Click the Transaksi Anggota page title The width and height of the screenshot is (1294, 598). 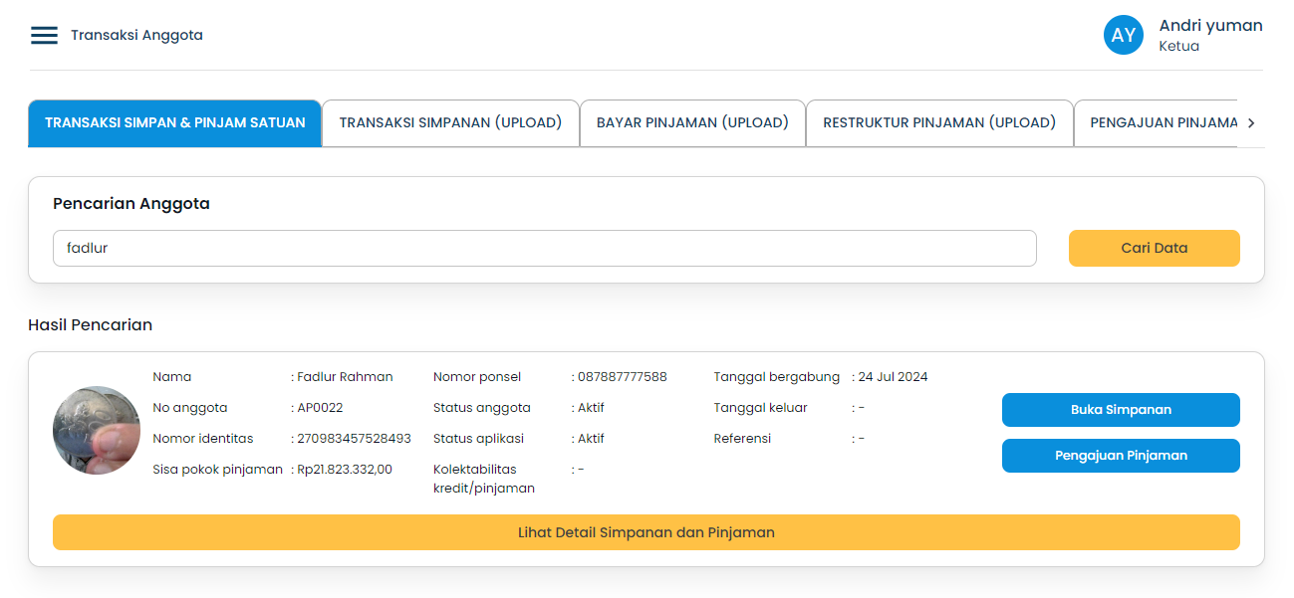click(x=135, y=35)
